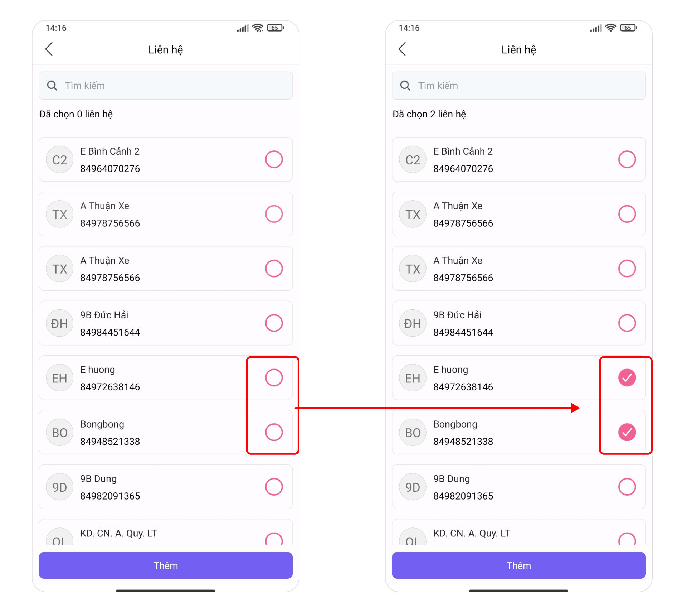687x612 pixels.
Task: Click the search magnifier icon on right screen
Action: coord(405,86)
